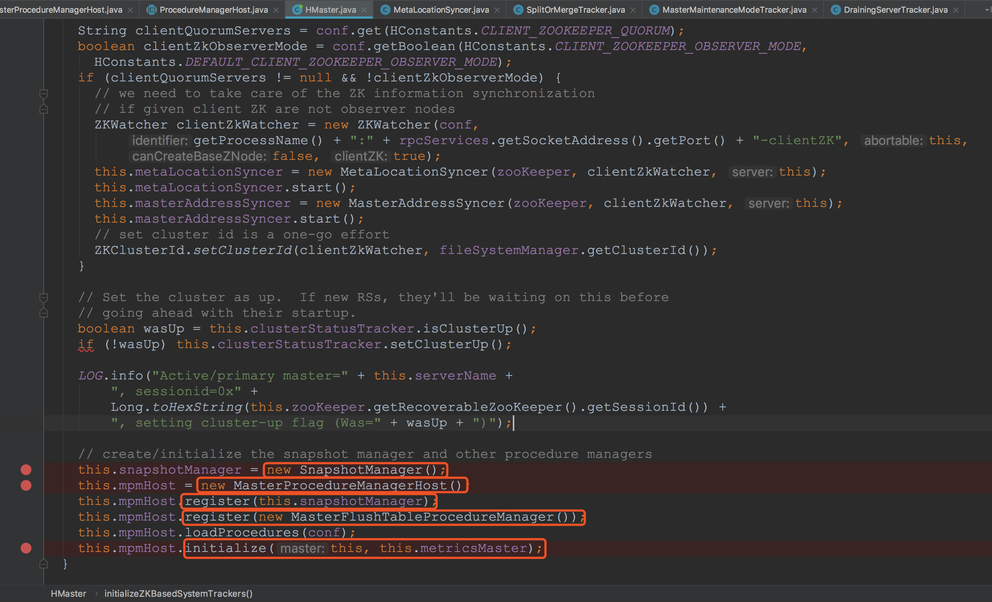Click the abstract class icon of ProcedureManagerHost.java tab

click(x=151, y=10)
